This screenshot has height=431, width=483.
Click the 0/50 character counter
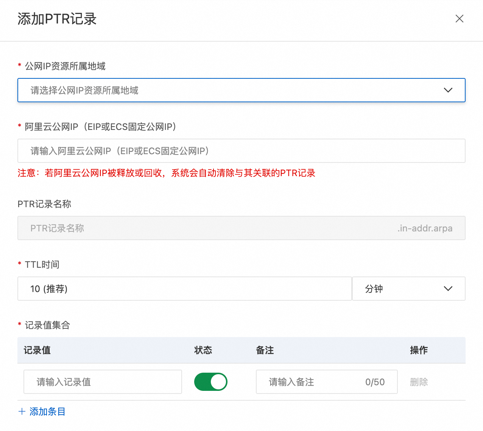click(x=375, y=382)
